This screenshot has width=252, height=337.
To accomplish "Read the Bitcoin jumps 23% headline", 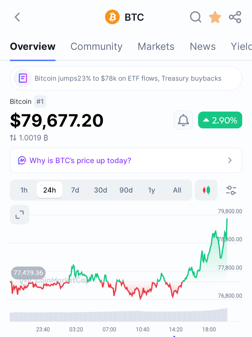I will (128, 78).
